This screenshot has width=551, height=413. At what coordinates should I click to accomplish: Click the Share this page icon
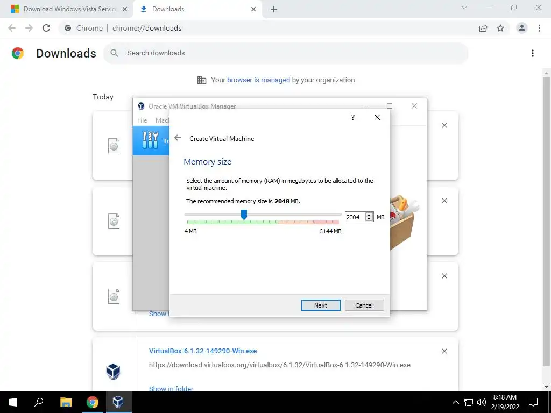(483, 28)
